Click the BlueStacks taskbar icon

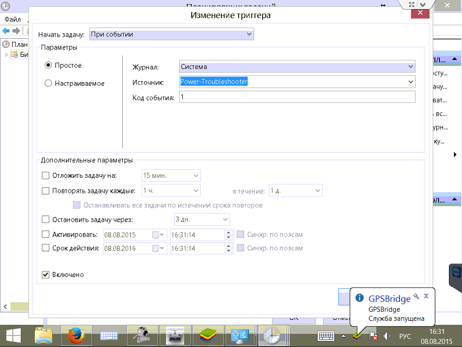(x=207, y=335)
